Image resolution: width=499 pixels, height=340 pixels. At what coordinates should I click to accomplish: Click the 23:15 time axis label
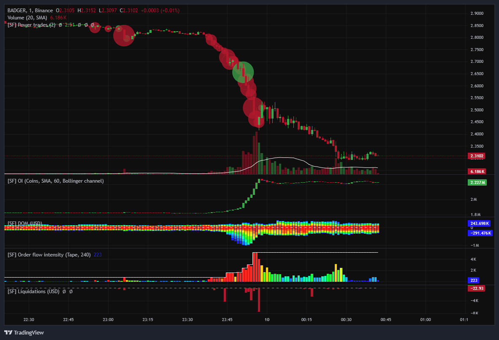click(x=148, y=320)
